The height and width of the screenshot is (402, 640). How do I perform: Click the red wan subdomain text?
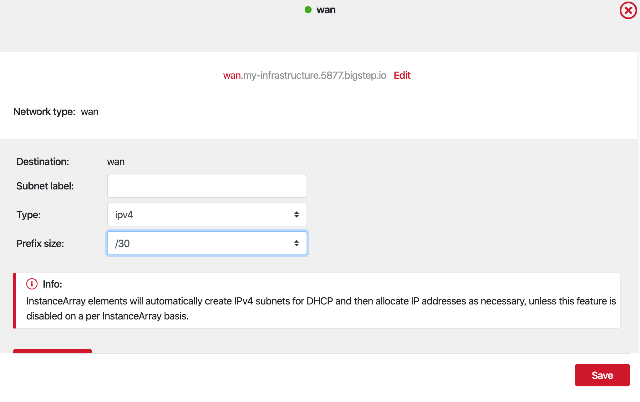pyautogui.click(x=232, y=75)
